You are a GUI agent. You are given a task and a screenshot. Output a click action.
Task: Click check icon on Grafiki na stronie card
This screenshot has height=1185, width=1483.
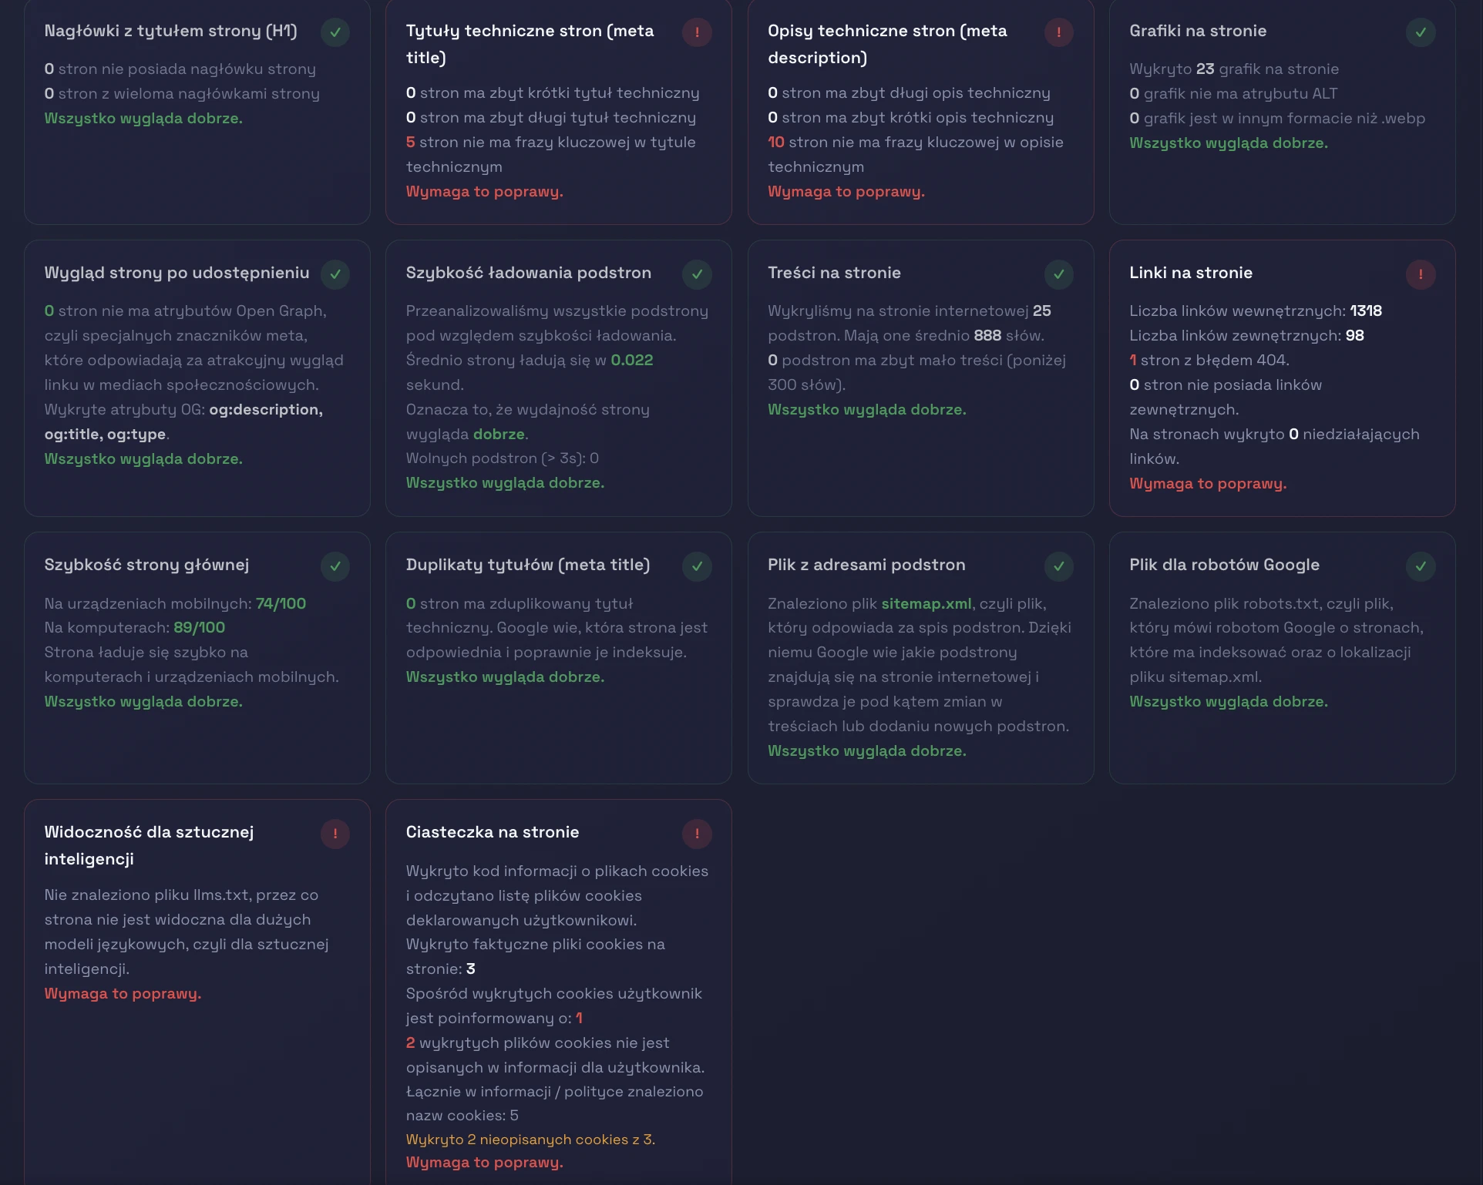[1420, 32]
